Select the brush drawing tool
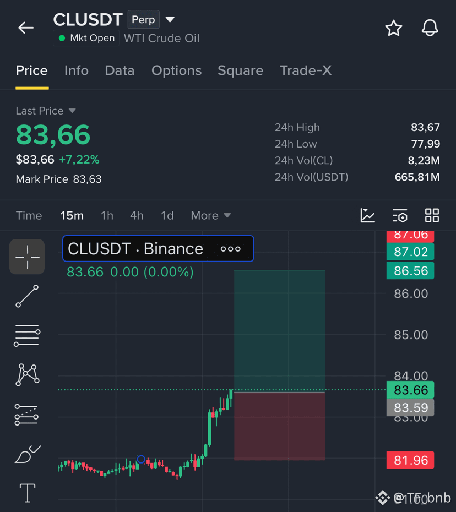Screen dimensions: 456x512 click(28, 454)
